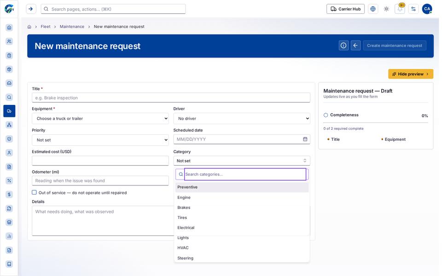The height and width of the screenshot is (276, 442).
Task: Open the network nodes icon in the sidebar
Action: point(9,125)
